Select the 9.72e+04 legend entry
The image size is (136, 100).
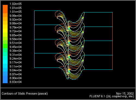click(16, 31)
